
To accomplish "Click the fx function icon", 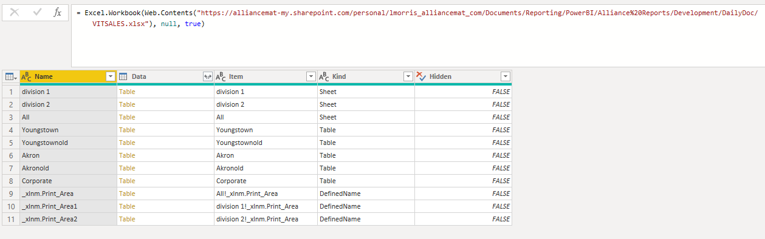I will point(58,12).
